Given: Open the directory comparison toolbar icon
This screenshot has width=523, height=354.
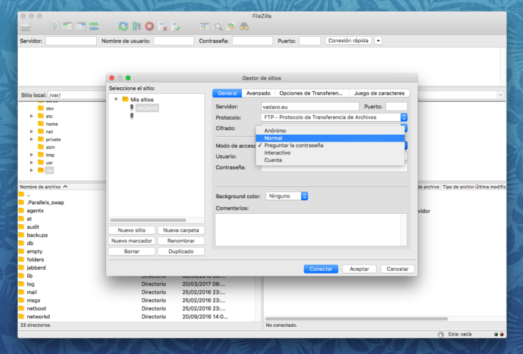Looking at the screenshot, I should [x=205, y=27].
